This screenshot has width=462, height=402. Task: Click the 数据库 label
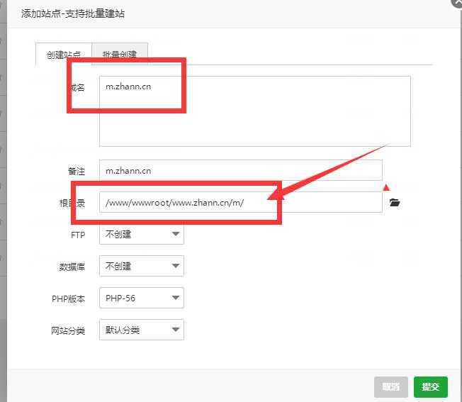(x=72, y=267)
